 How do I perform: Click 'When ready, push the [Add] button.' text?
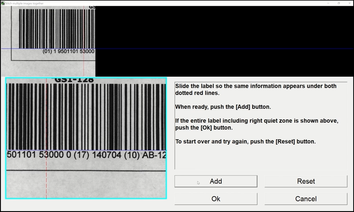tap(223, 107)
